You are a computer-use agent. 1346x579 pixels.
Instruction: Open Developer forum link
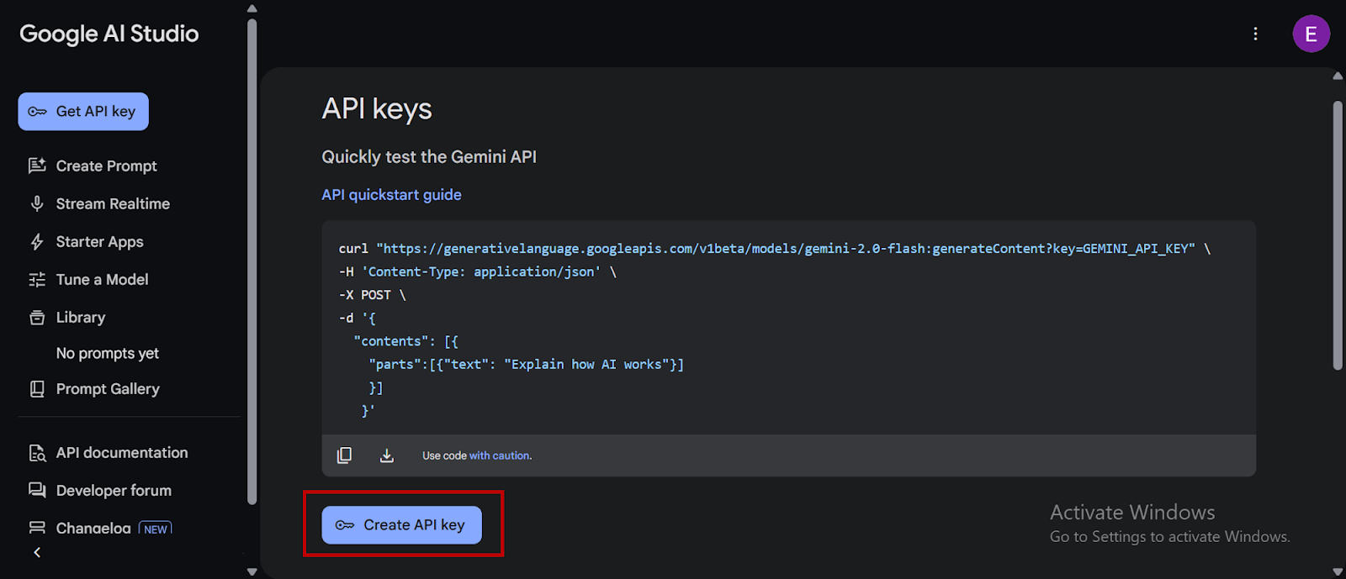point(114,491)
